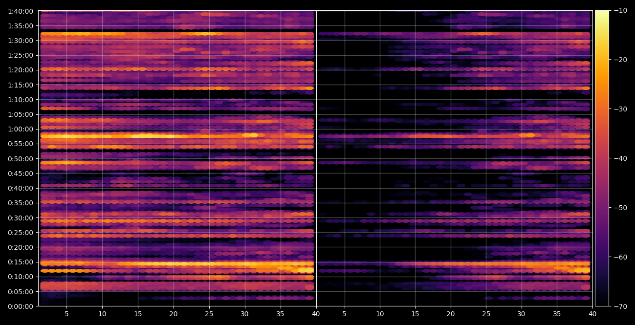Click the right heatmap's x-axis label 20
The height and width of the screenshot is (325, 635).
pos(451,315)
